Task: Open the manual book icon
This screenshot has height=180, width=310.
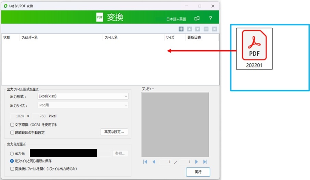Action: click(197, 18)
